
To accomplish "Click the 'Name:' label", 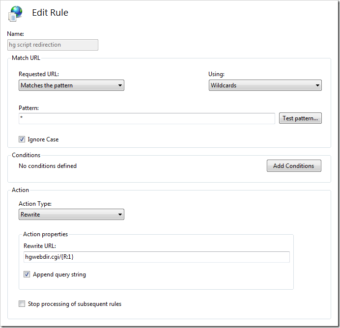I will pyautogui.click(x=15, y=34).
